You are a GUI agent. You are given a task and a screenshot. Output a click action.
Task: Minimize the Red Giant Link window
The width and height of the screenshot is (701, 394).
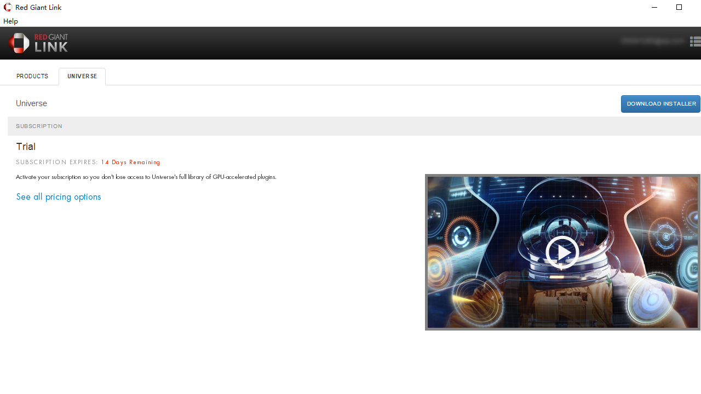(654, 7)
